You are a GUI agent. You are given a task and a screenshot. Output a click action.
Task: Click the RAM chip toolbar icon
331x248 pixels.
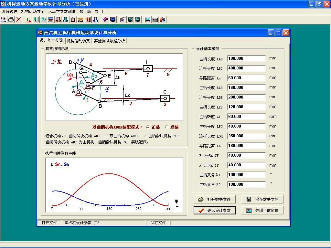pos(155,19)
